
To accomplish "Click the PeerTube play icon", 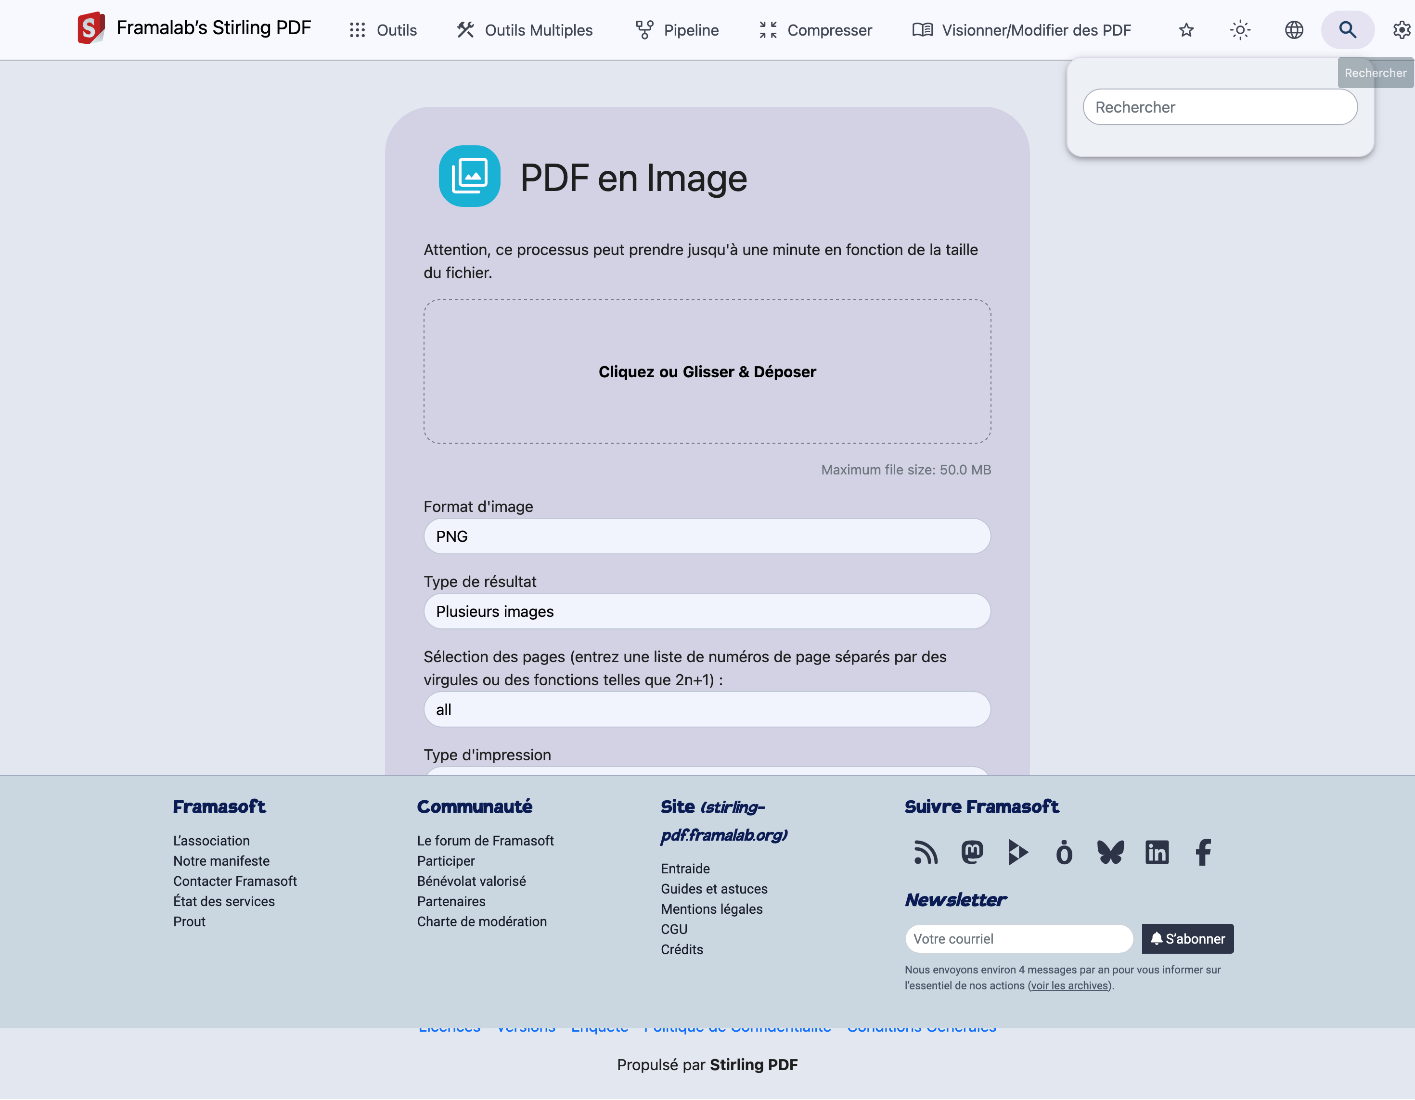I will pos(1018,853).
